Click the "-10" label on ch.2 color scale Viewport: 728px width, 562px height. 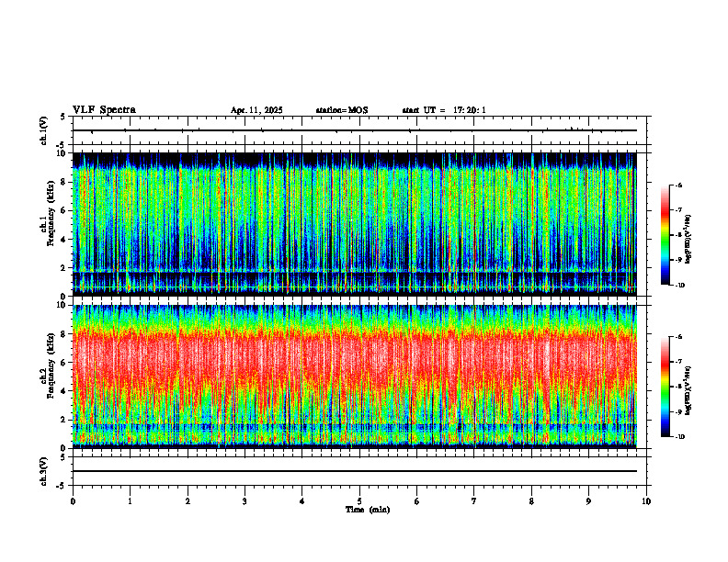pyautogui.click(x=680, y=437)
